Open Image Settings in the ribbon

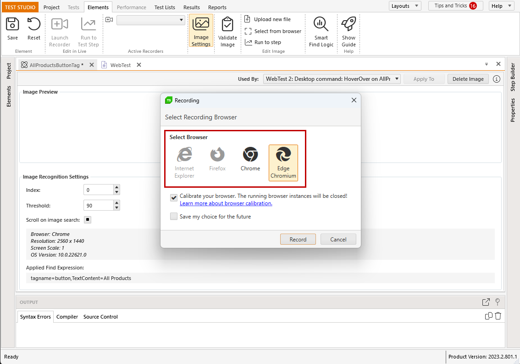(x=201, y=31)
